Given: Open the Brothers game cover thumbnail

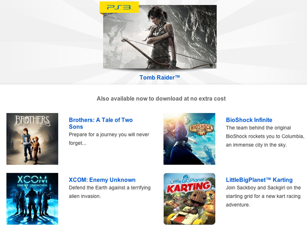Looking at the screenshot, I should pos(32,139).
